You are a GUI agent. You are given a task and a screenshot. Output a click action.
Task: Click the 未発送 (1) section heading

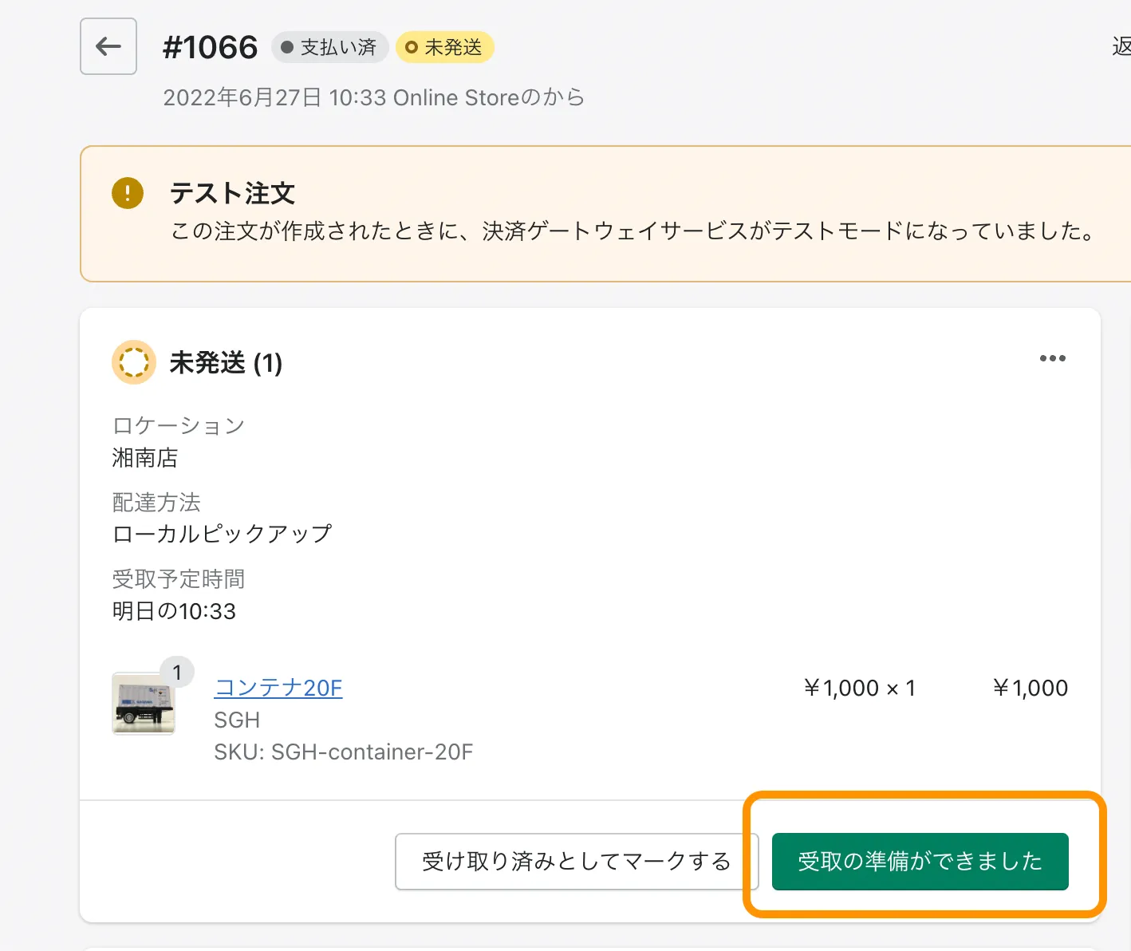(226, 363)
